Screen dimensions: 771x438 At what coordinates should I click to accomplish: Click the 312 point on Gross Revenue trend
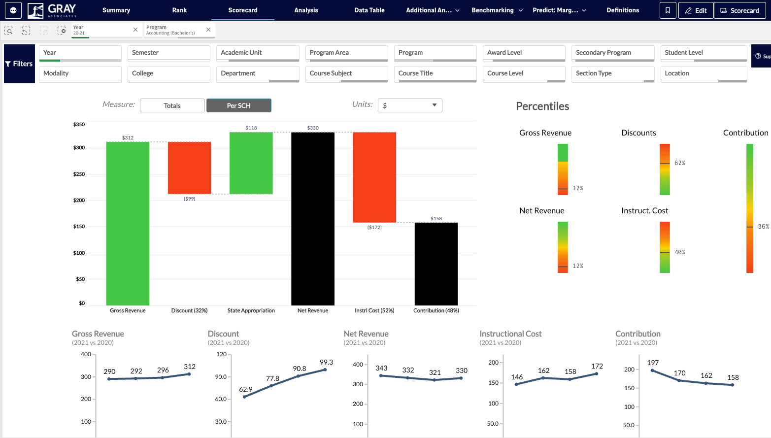189,374
